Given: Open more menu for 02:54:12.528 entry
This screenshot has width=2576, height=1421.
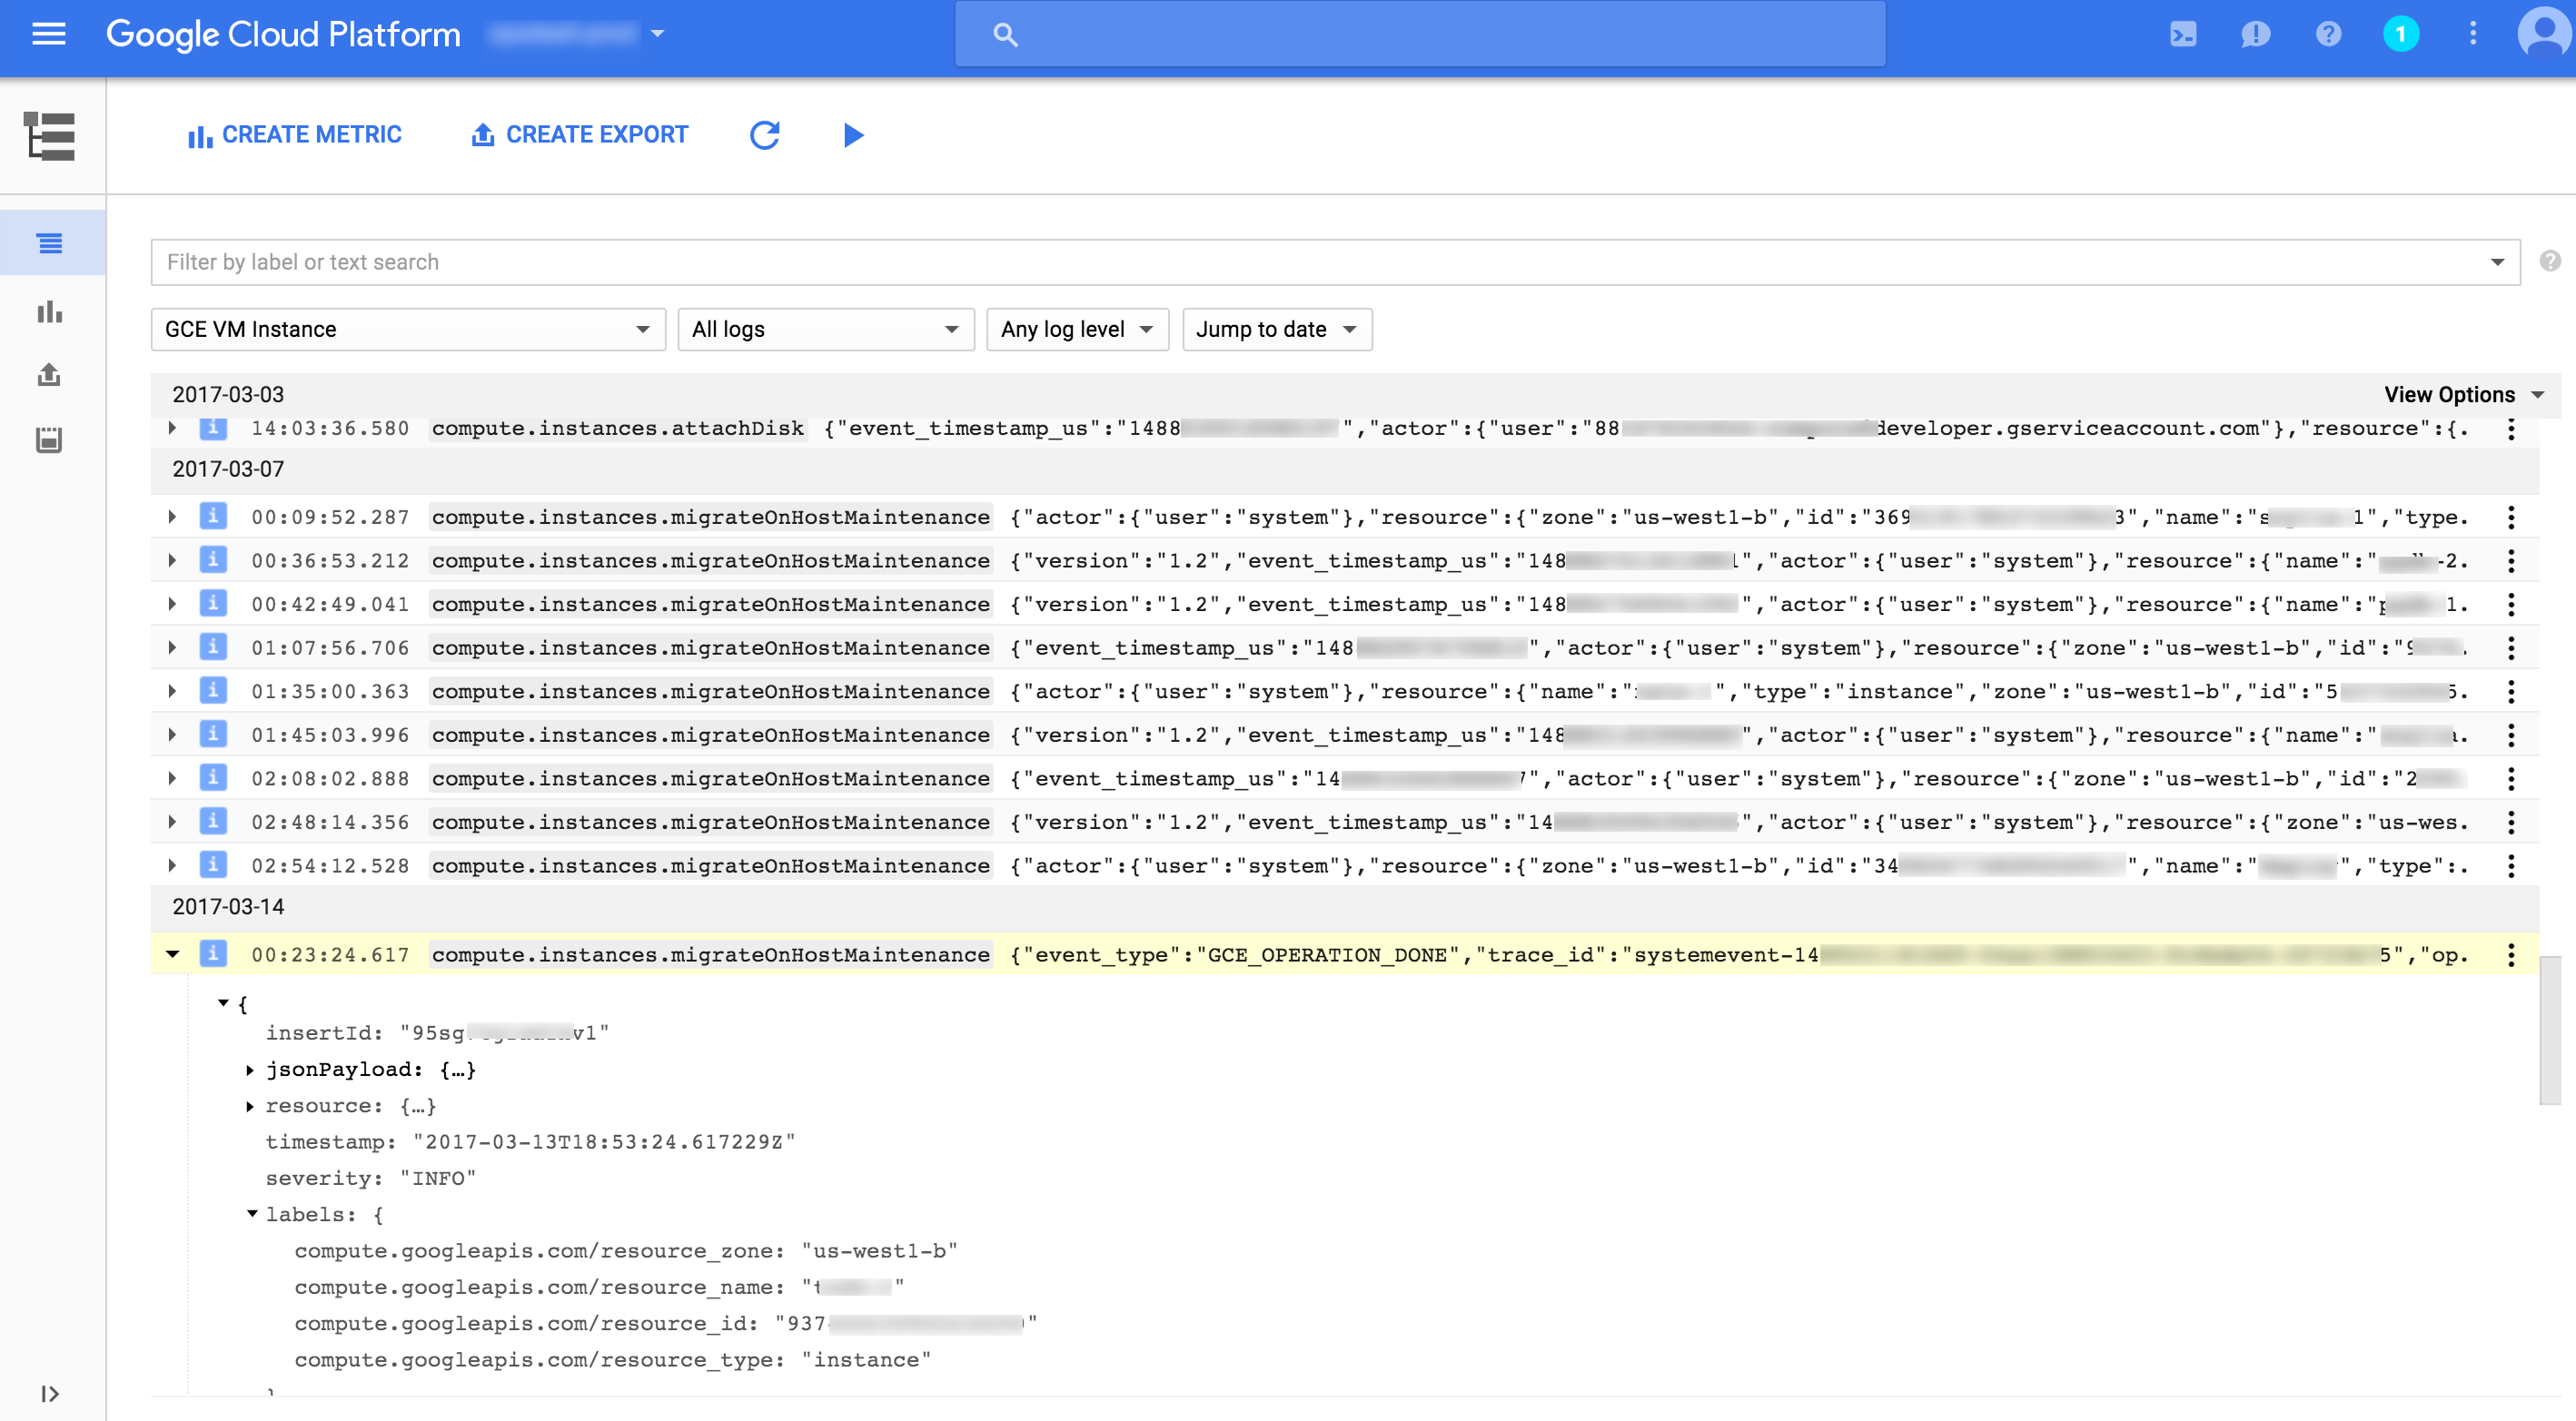Looking at the screenshot, I should pos(2511,865).
